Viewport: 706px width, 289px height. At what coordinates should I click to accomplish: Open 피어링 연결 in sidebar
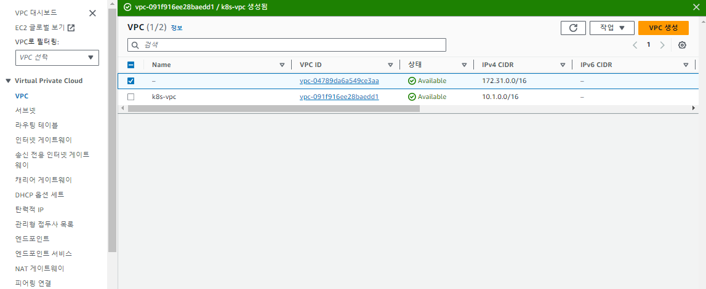pos(33,283)
